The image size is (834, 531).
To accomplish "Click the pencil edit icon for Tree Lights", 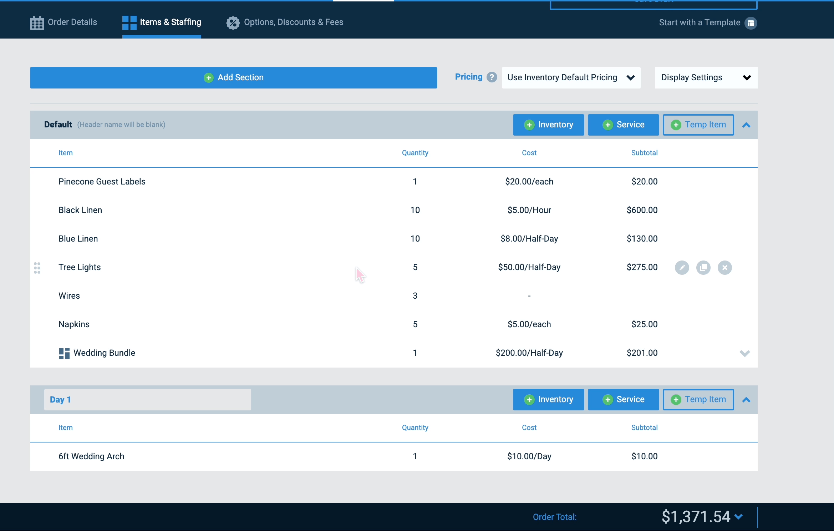I will (682, 268).
